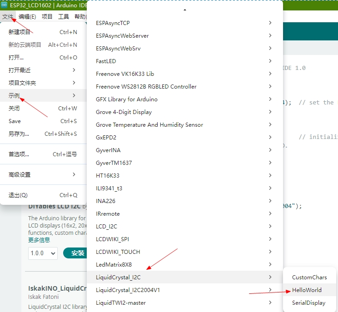Expand LiquidTWI2-master examples
Image resolution: width=338 pixels, height=312 pixels.
[x=185, y=303]
